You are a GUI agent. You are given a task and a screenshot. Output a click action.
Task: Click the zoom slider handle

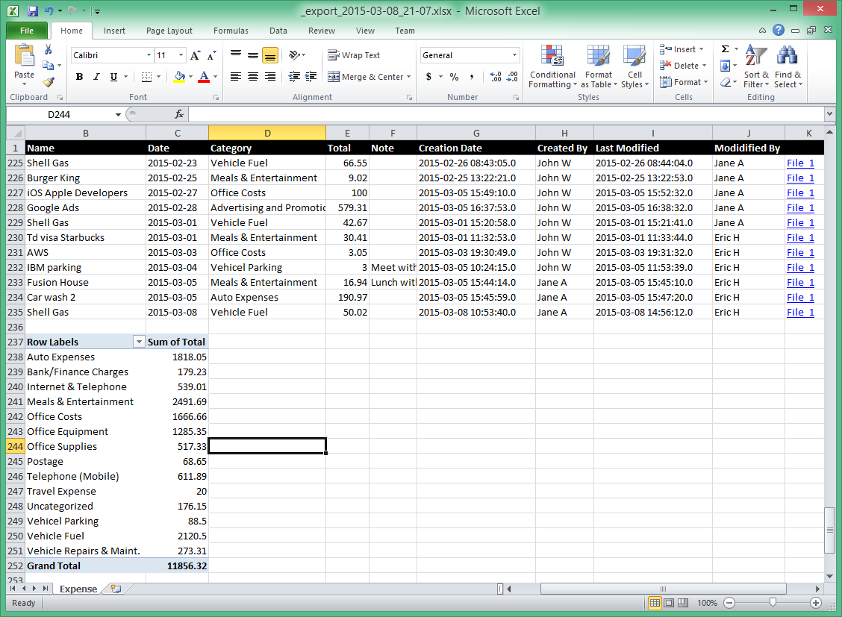click(773, 603)
